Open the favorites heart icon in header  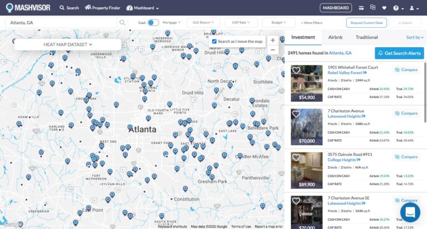(384, 8)
